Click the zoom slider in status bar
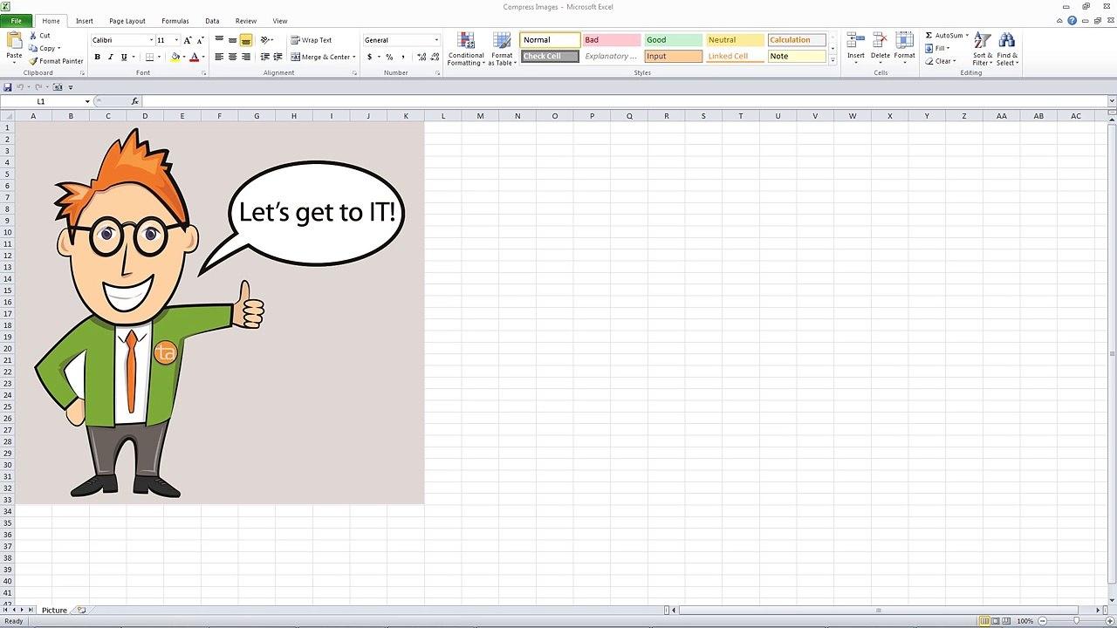Viewport: 1117px width, 628px height. (x=1076, y=621)
